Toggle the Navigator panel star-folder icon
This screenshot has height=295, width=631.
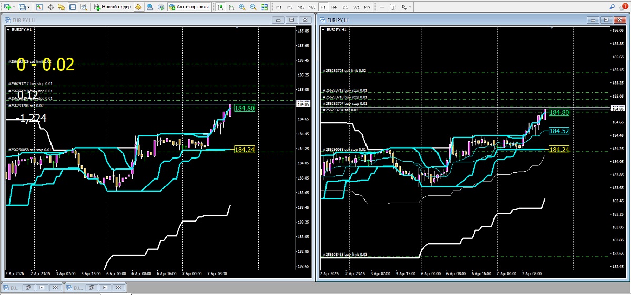[62, 7]
